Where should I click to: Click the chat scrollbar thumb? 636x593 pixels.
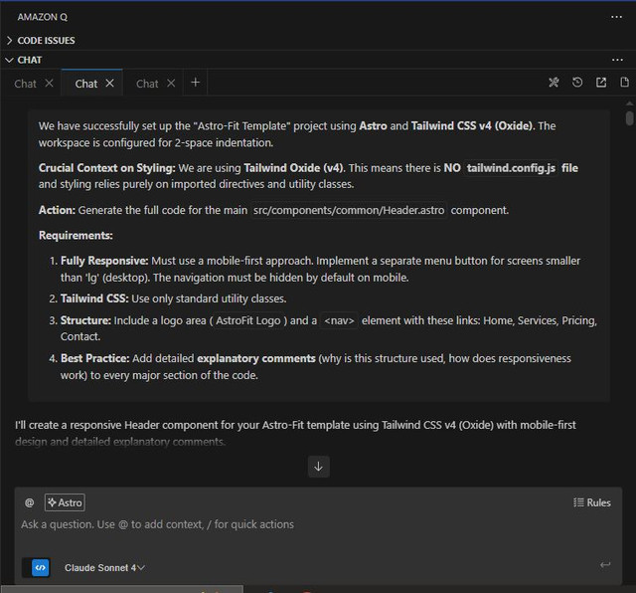pyautogui.click(x=629, y=117)
